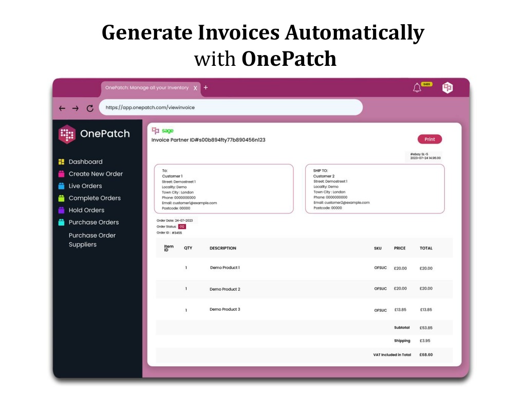Click the teal Purchase Orders icon
The height and width of the screenshot is (395, 526).
point(62,222)
